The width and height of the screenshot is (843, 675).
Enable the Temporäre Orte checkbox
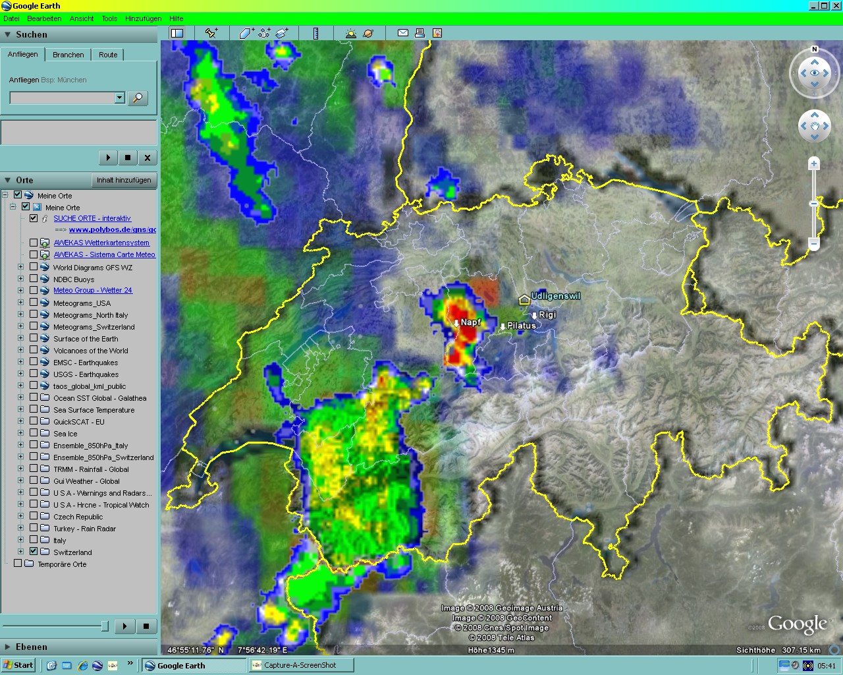[18, 564]
